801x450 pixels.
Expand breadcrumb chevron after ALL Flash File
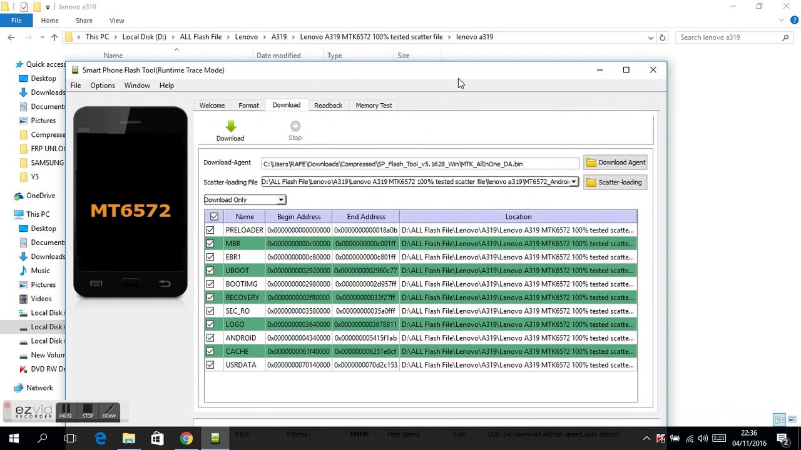(228, 37)
